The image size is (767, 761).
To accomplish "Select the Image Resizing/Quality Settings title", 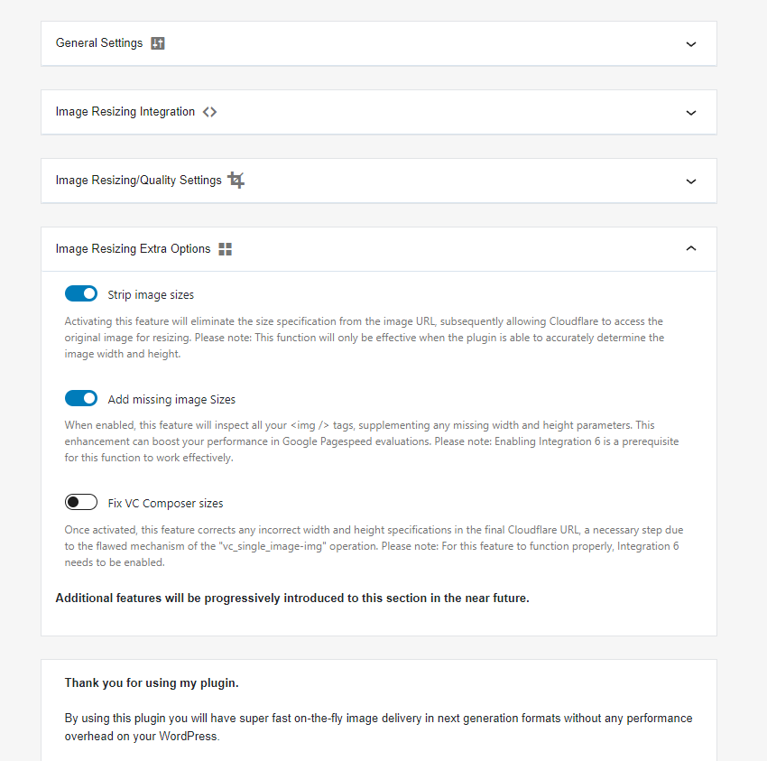I will click(x=138, y=181).
